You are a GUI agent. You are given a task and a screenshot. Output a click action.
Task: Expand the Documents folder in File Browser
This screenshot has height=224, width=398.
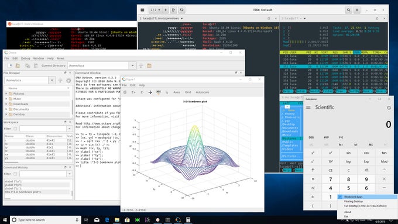click(6, 109)
